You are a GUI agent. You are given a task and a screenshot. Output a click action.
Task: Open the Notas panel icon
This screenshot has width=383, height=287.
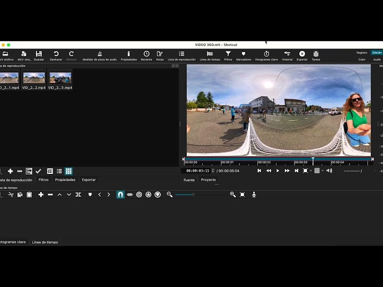click(160, 56)
